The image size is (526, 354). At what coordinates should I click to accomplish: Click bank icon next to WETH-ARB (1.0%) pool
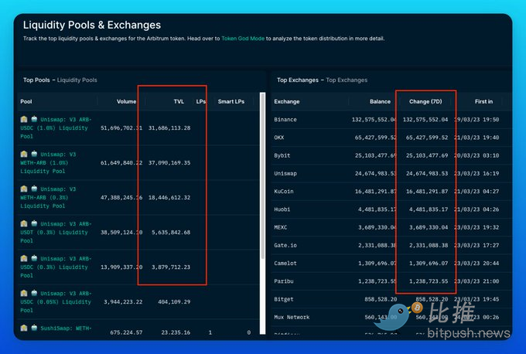click(x=24, y=155)
